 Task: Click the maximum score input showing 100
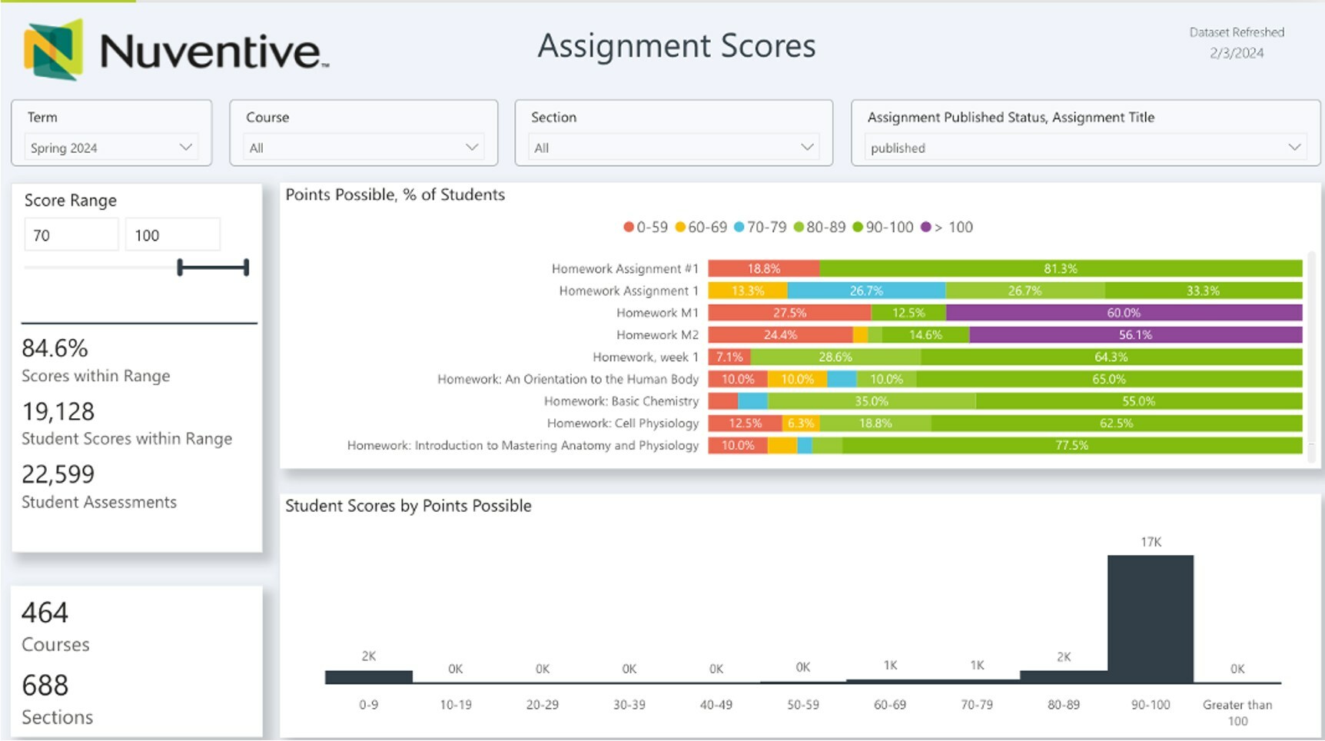(172, 235)
